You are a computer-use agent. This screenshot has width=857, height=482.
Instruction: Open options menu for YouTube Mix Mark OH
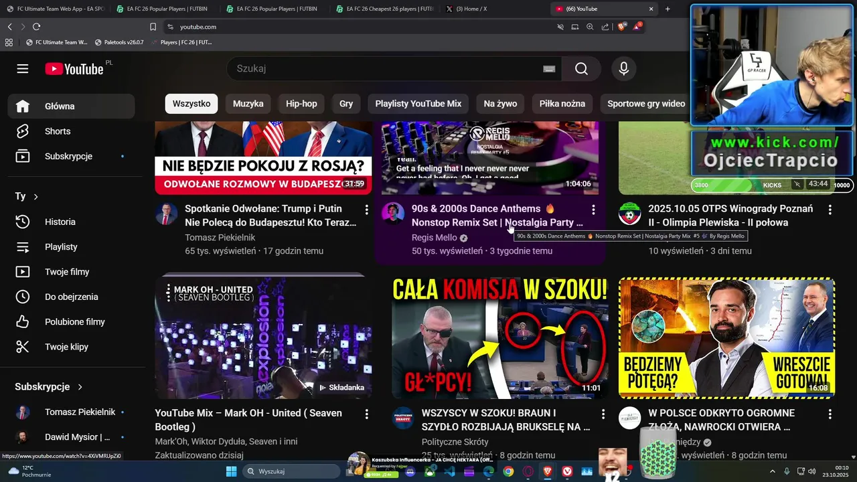tap(366, 414)
